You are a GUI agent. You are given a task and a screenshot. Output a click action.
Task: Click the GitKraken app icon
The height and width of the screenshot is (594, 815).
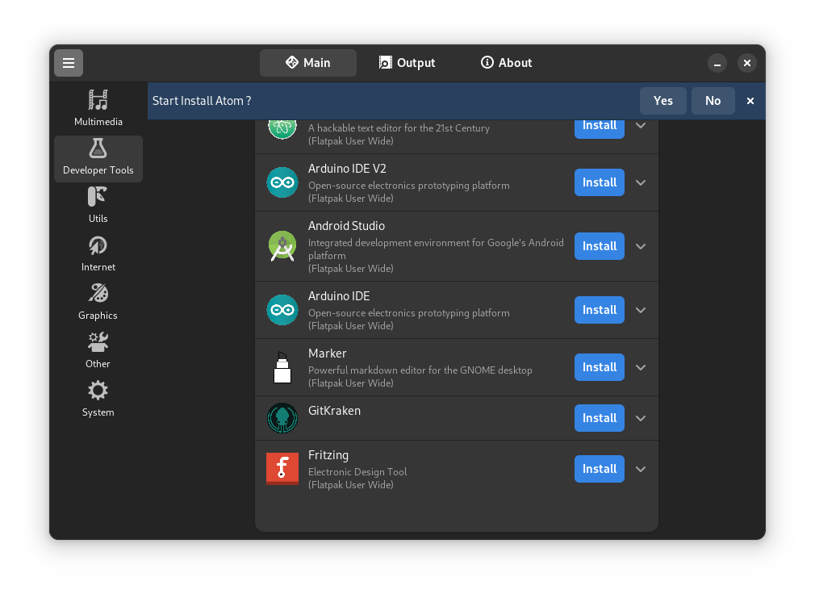click(x=282, y=418)
